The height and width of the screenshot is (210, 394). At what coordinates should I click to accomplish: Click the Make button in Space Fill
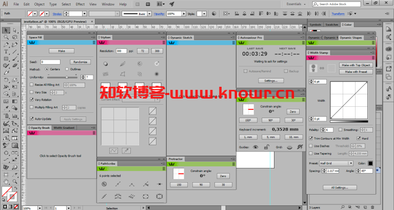pyautogui.click(x=62, y=51)
